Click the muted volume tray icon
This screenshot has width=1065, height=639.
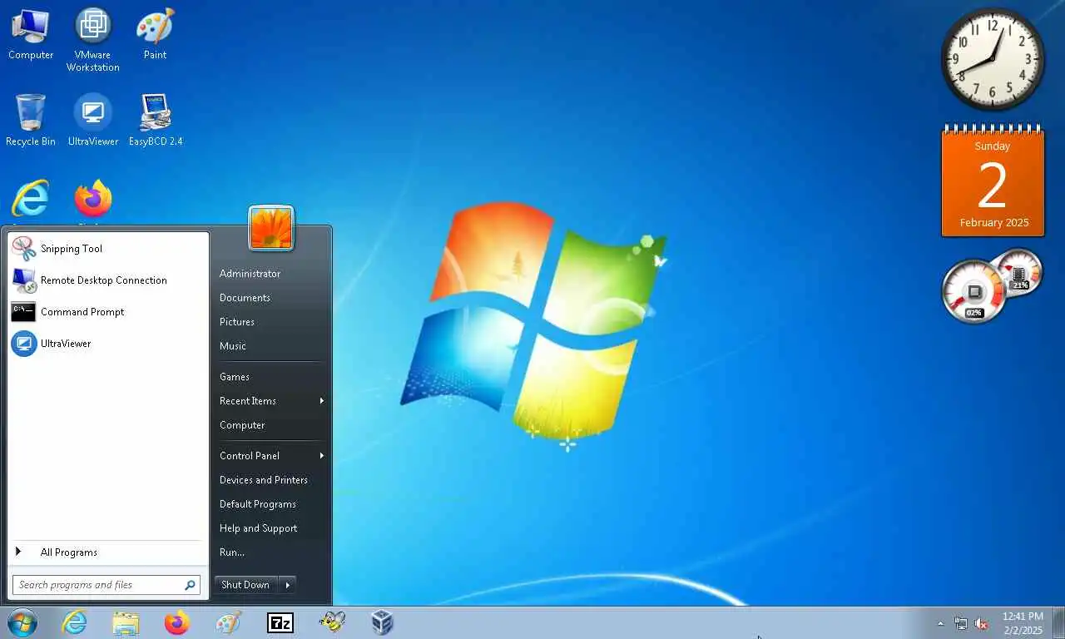tap(981, 623)
